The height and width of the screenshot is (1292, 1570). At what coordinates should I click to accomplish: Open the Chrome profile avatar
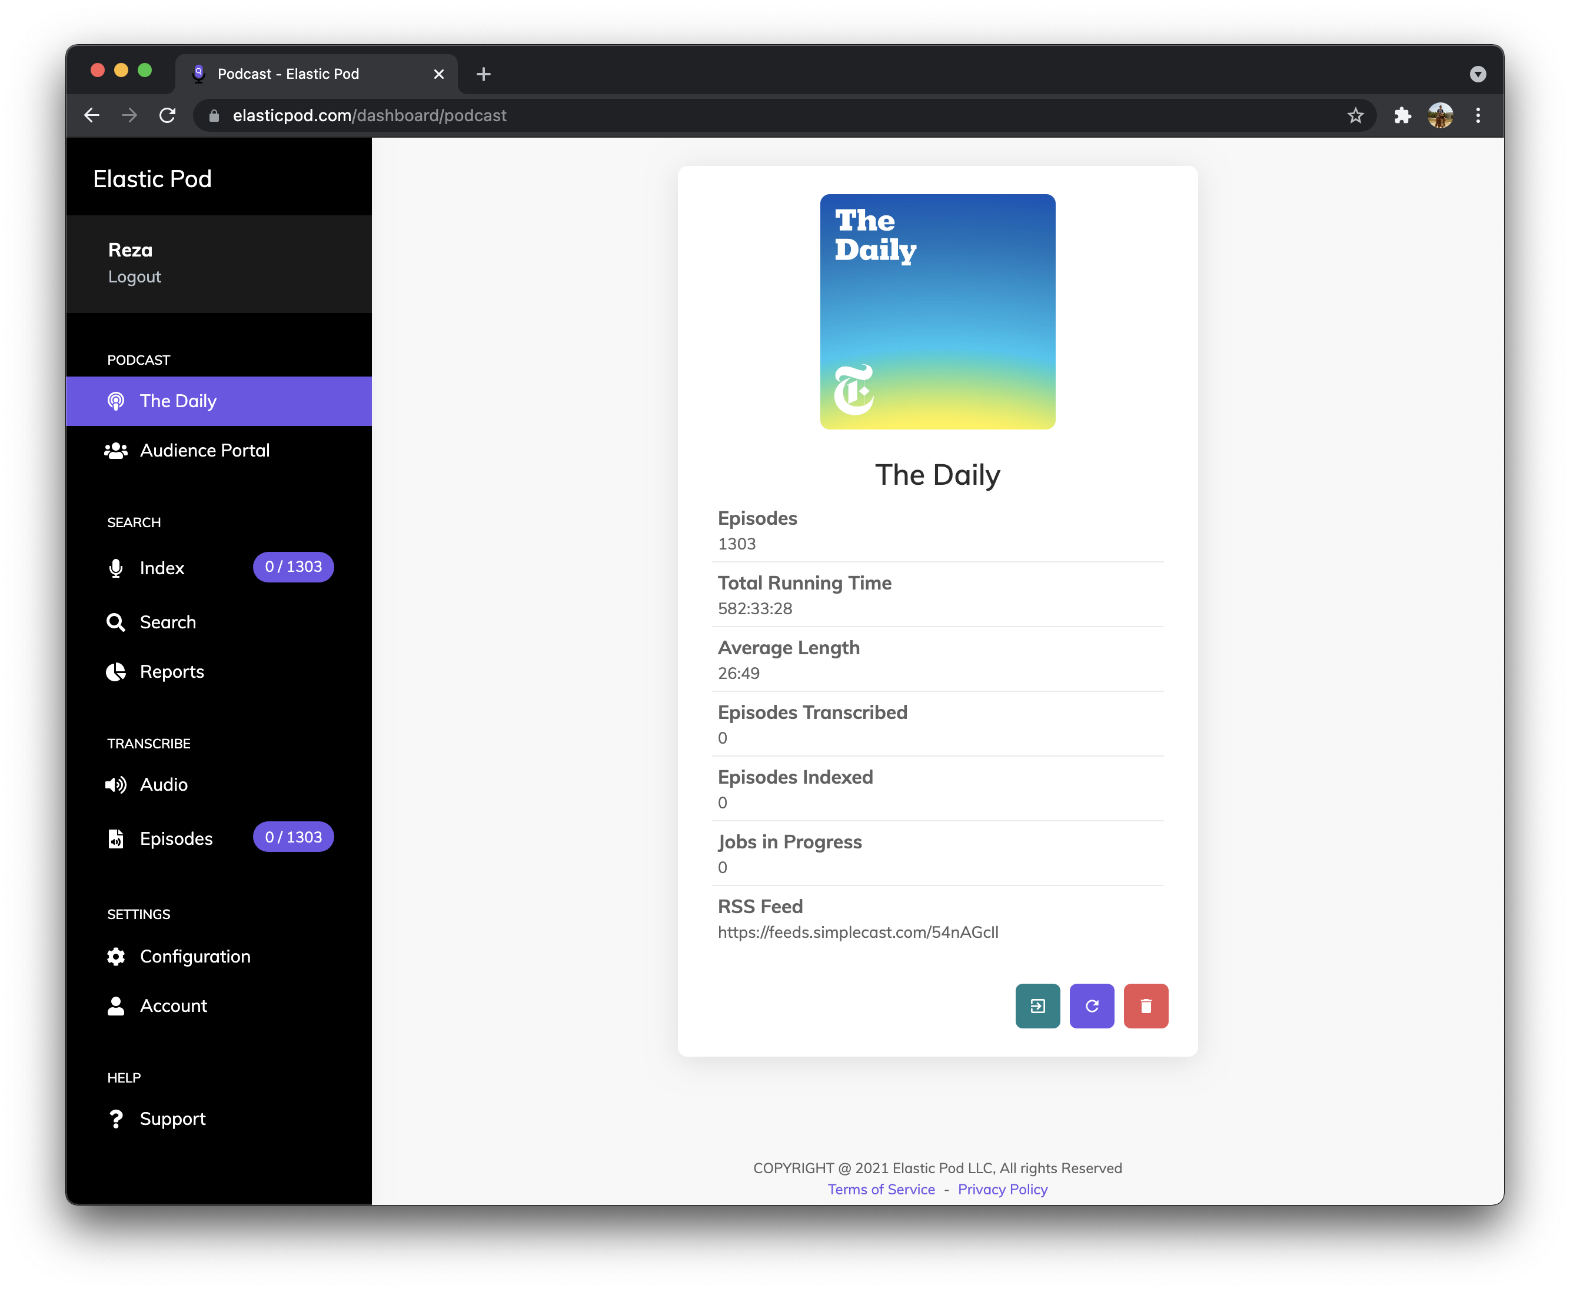point(1441,115)
